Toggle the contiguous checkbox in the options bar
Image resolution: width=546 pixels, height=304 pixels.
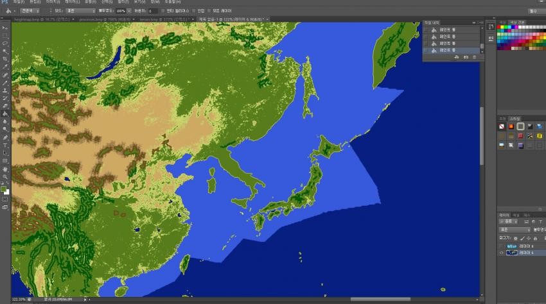pyautogui.click(x=193, y=11)
